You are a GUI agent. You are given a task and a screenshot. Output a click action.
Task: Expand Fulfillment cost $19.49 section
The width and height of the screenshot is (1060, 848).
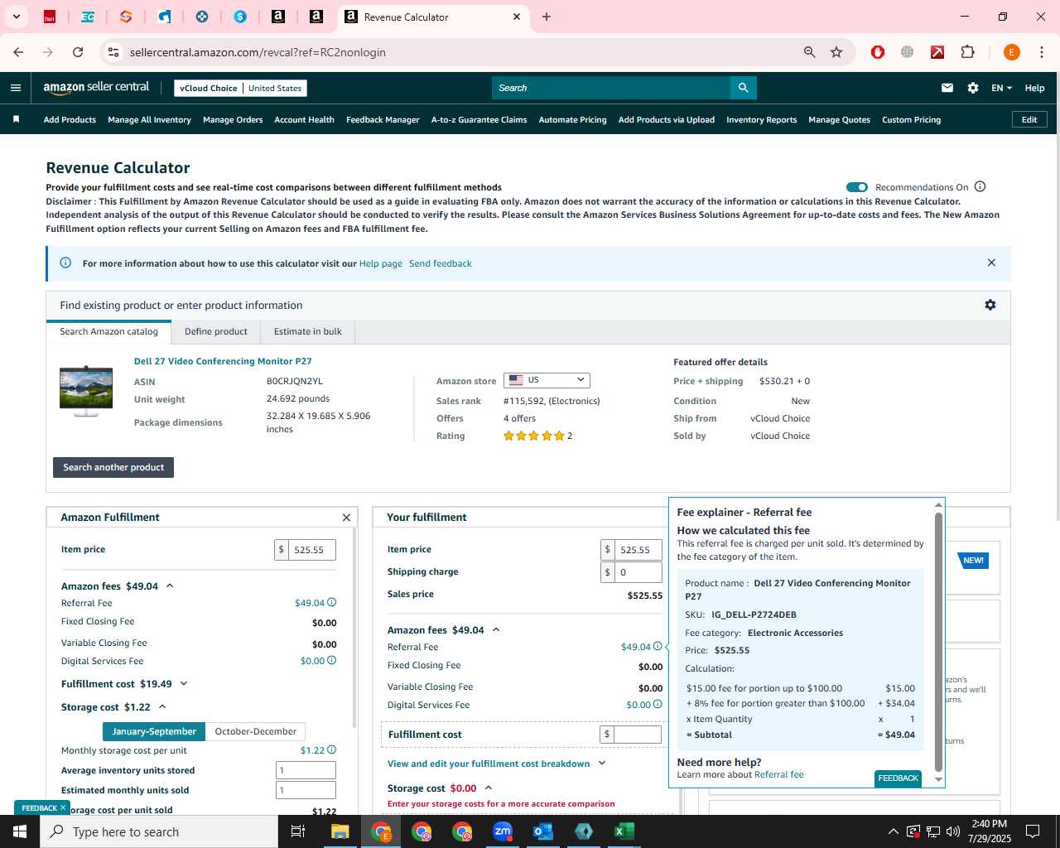pos(184,683)
